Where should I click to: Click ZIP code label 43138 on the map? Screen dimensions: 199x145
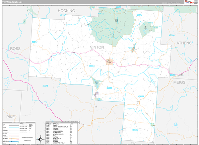118,7
